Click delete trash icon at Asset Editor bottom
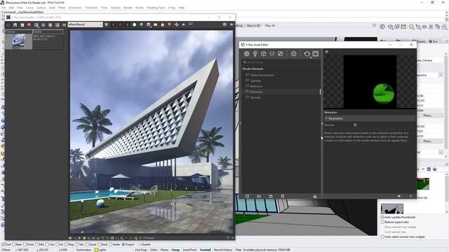The image size is (449, 252). point(282,196)
